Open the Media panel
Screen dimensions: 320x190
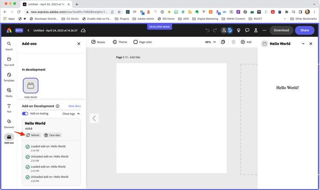(9, 92)
